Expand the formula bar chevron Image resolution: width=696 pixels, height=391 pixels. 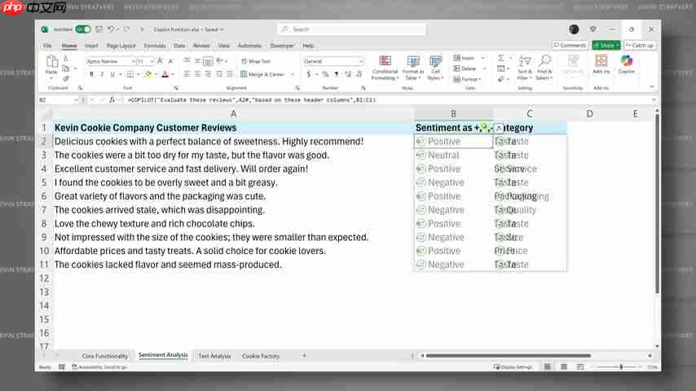pyautogui.click(x=654, y=100)
